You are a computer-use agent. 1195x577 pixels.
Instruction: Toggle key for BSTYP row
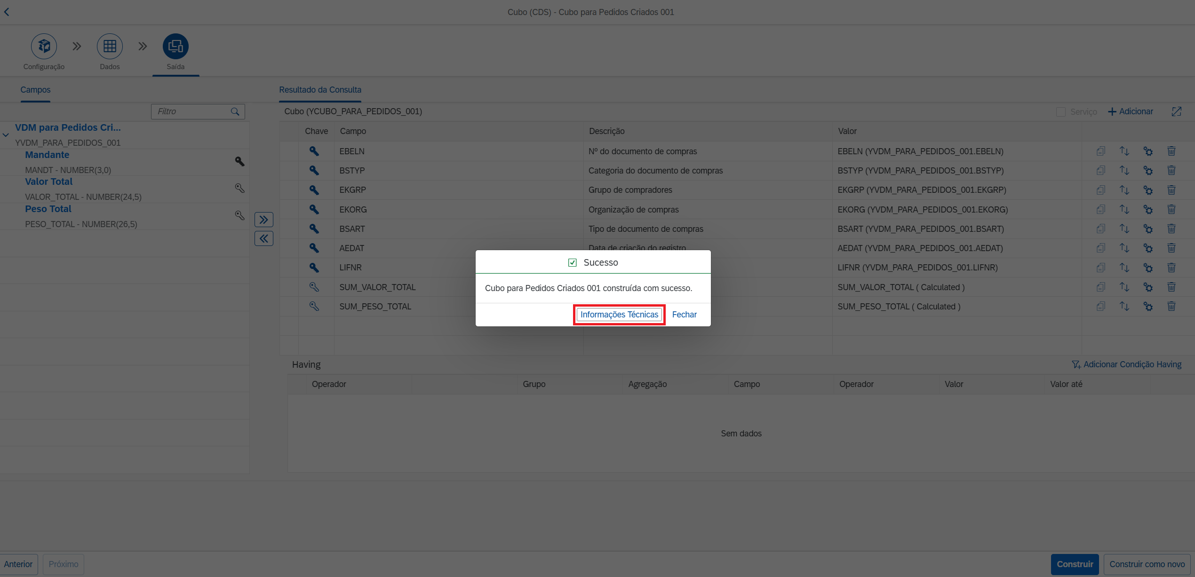[x=314, y=171]
